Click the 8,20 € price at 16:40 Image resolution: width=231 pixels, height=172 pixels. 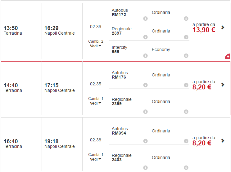(202, 143)
